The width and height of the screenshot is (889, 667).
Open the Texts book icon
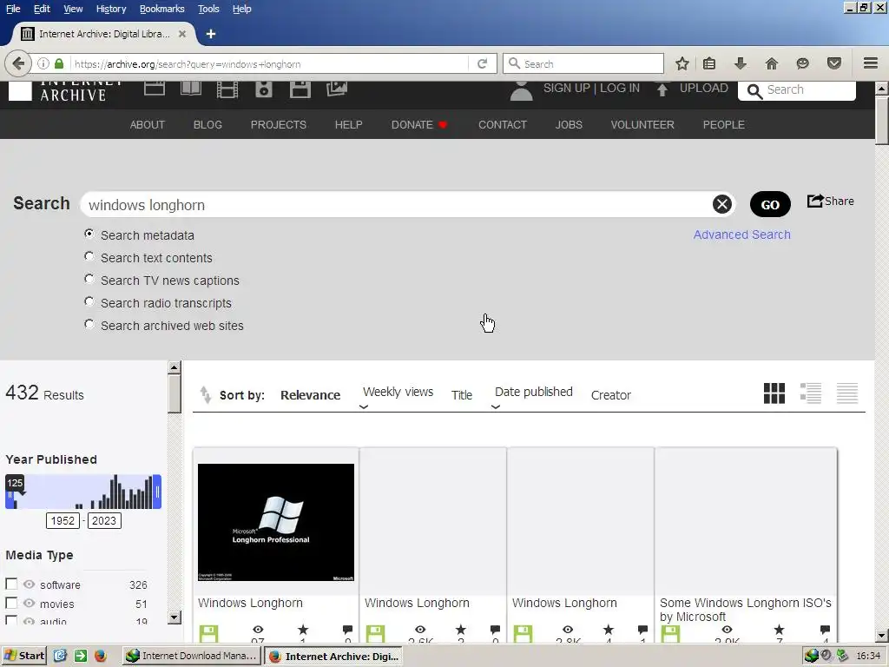[190, 89]
